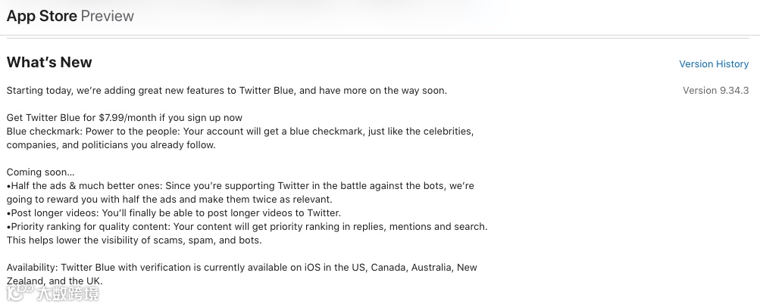Screen dimensions: 760x307
Task: Open the Version History link
Action: tap(714, 64)
